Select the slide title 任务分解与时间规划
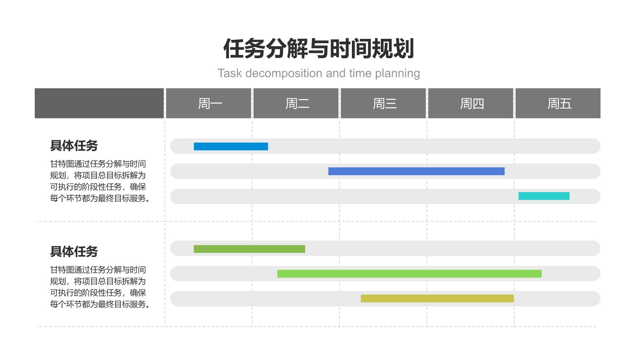638x359 pixels. pyautogui.click(x=319, y=48)
